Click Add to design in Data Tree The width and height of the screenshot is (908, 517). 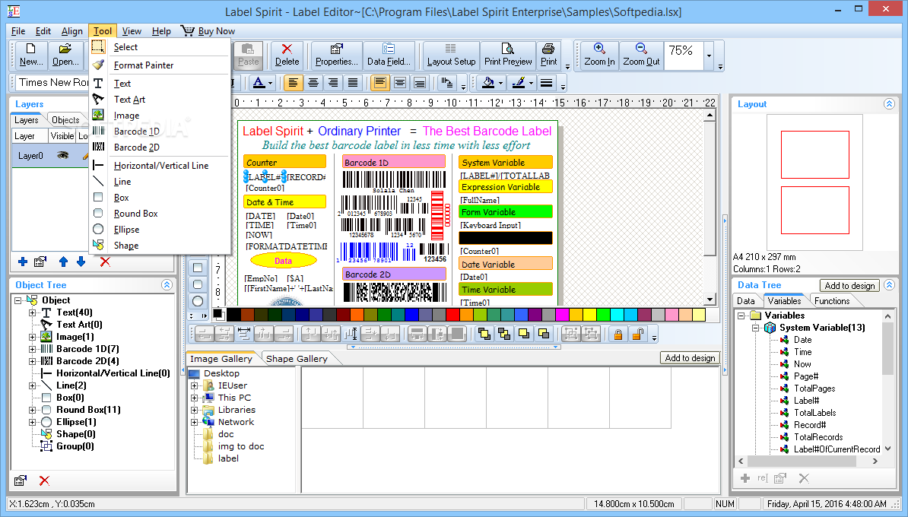(849, 285)
